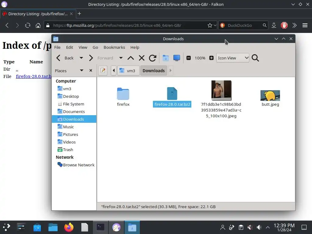Open Falkon's downloads manager icon

coord(274,25)
